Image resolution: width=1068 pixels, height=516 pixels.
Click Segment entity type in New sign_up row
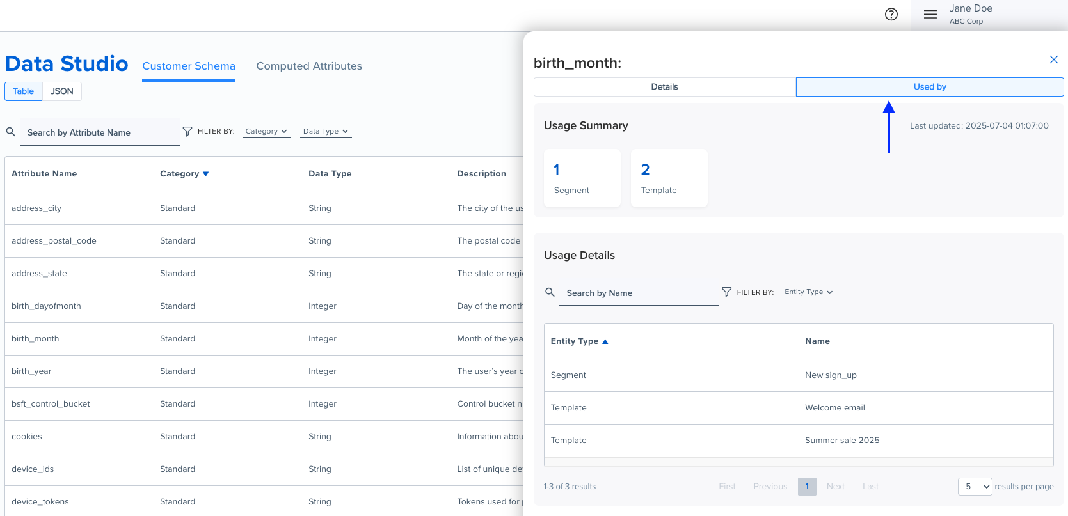568,375
